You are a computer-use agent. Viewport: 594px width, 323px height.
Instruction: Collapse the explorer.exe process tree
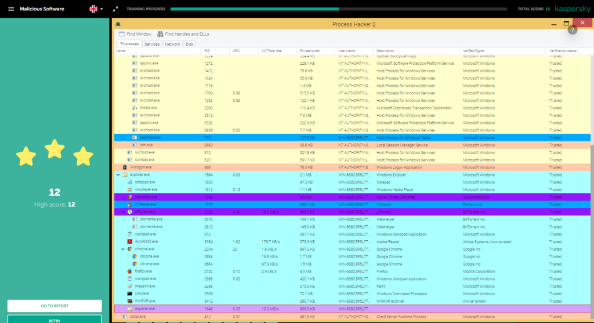(118, 175)
